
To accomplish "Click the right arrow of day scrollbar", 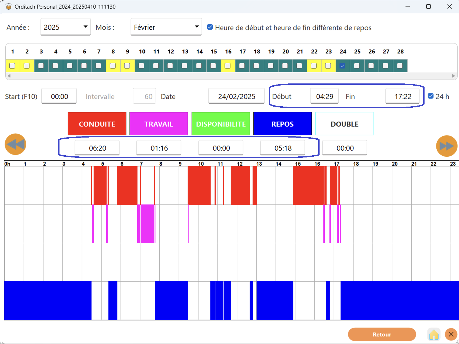I will [453, 76].
